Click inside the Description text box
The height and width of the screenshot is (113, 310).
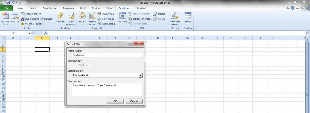(107, 90)
